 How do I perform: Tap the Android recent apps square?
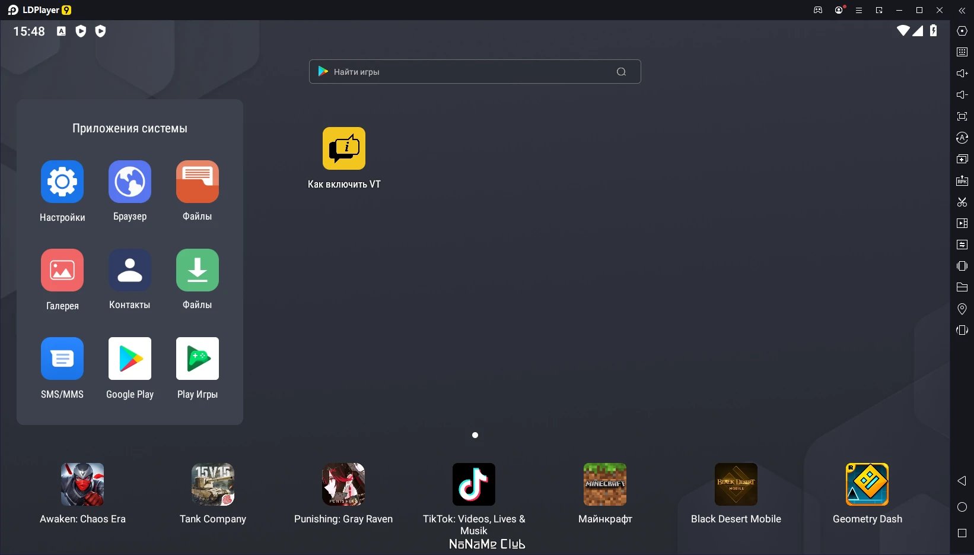(962, 533)
